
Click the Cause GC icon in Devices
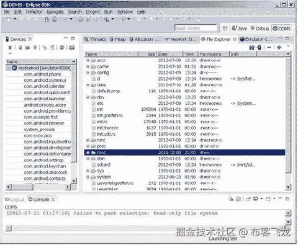(35, 48)
